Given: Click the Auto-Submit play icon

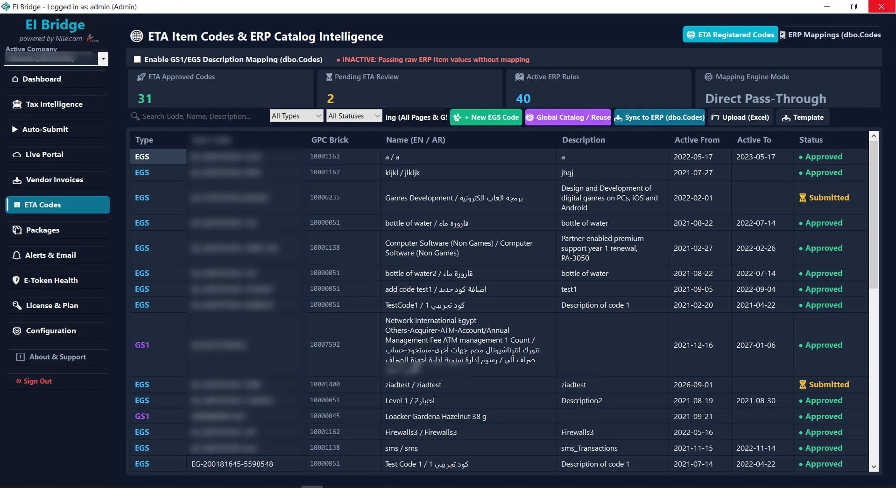Looking at the screenshot, I should [x=15, y=130].
